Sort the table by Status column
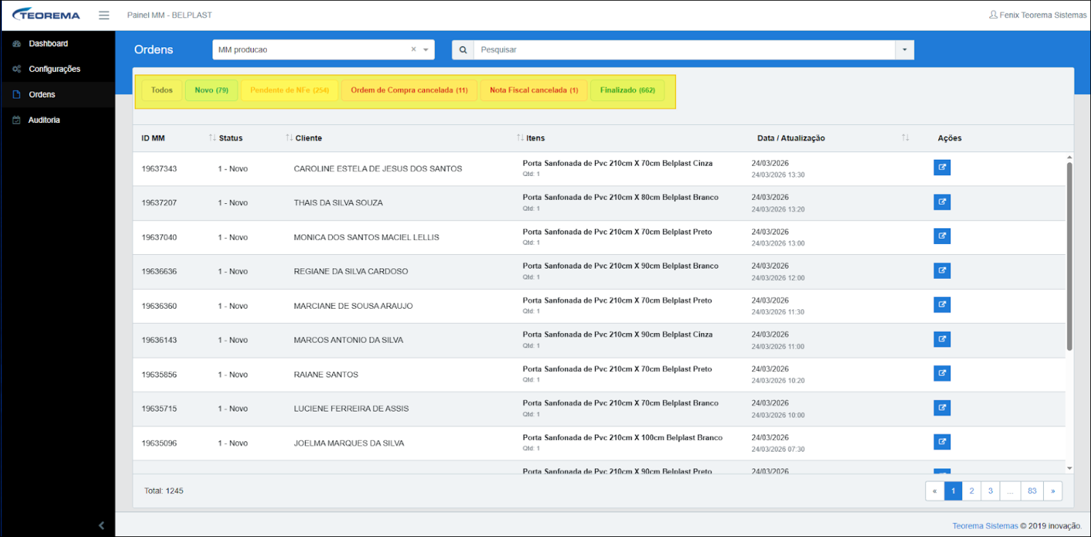This screenshot has width=1091, height=537. click(x=230, y=138)
